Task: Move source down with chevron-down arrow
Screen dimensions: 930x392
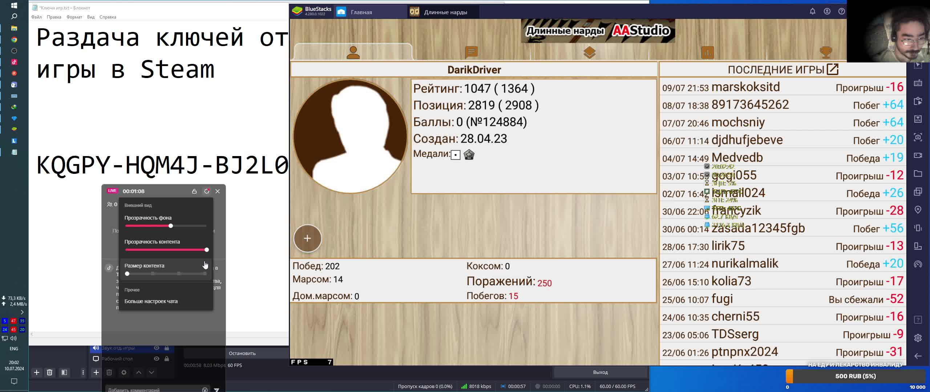Action: coord(151,372)
